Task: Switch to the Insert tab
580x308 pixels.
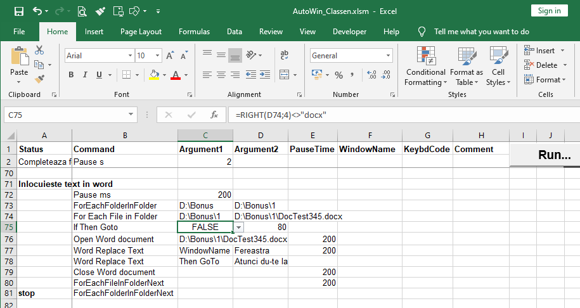Action: [x=94, y=32]
